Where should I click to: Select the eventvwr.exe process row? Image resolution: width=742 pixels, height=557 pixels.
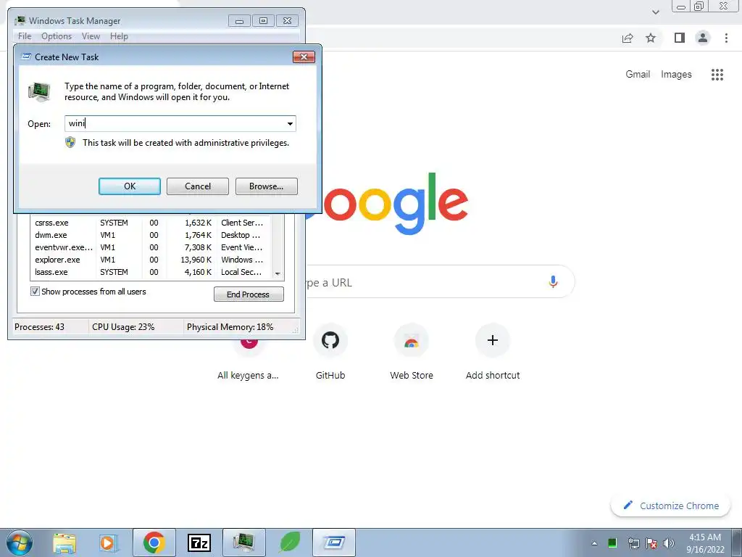click(x=151, y=247)
